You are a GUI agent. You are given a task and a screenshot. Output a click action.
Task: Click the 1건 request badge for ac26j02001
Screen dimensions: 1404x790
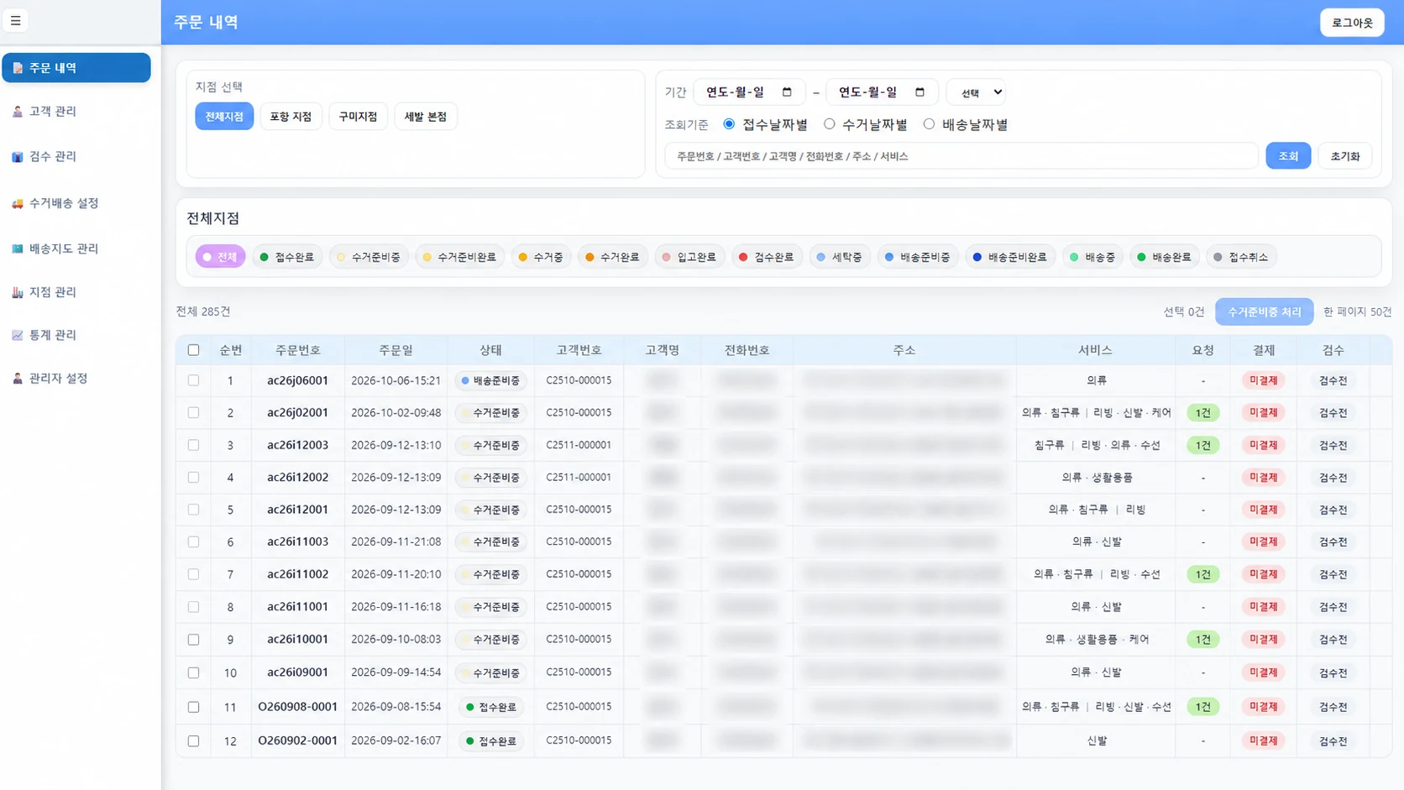coord(1202,413)
